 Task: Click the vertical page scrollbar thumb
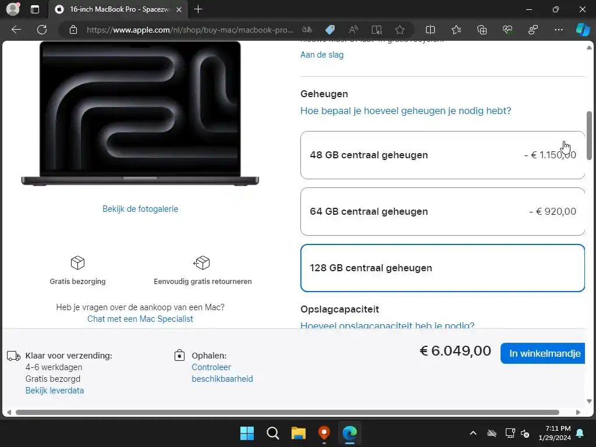tap(589, 136)
